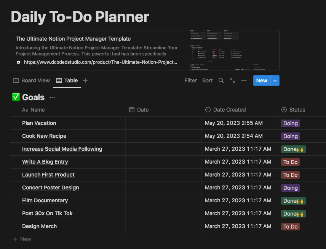Click the Date Created clock icon
Viewport: 326px width, 249px height.
tap(208, 110)
